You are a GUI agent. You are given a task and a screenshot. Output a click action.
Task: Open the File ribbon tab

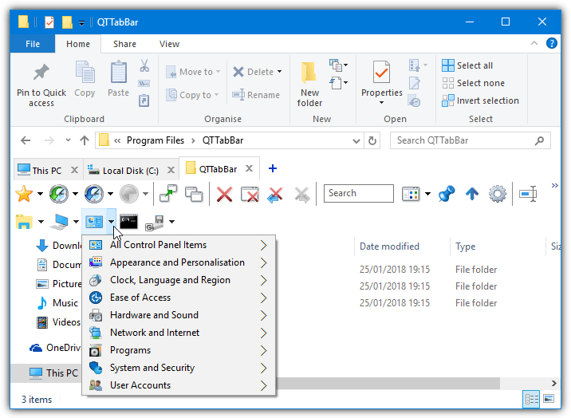33,44
